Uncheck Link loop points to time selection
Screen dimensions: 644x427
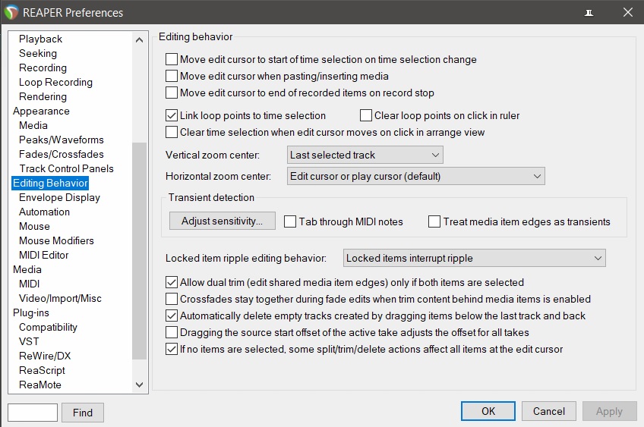[x=172, y=116]
